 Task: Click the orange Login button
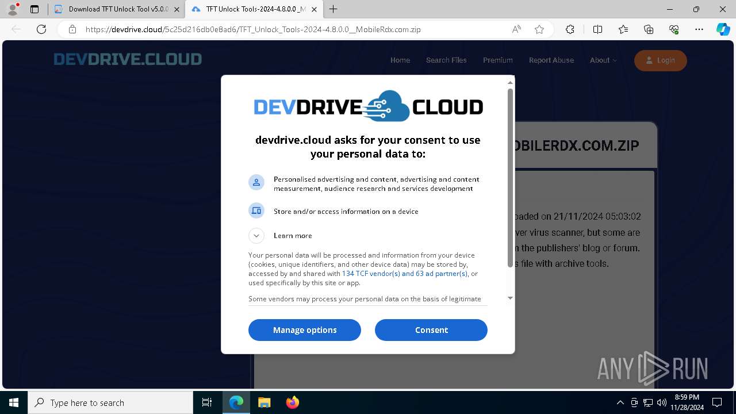pyautogui.click(x=661, y=60)
